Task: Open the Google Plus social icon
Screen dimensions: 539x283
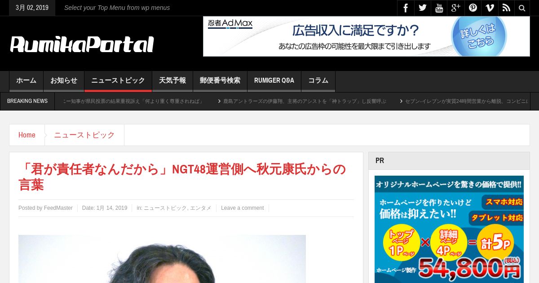Action: (456, 8)
